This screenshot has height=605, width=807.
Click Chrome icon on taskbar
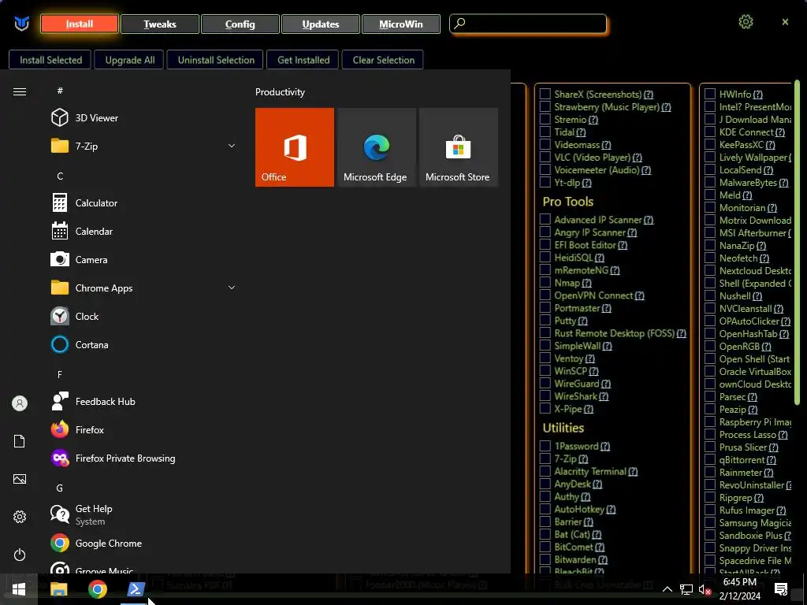[x=97, y=589]
